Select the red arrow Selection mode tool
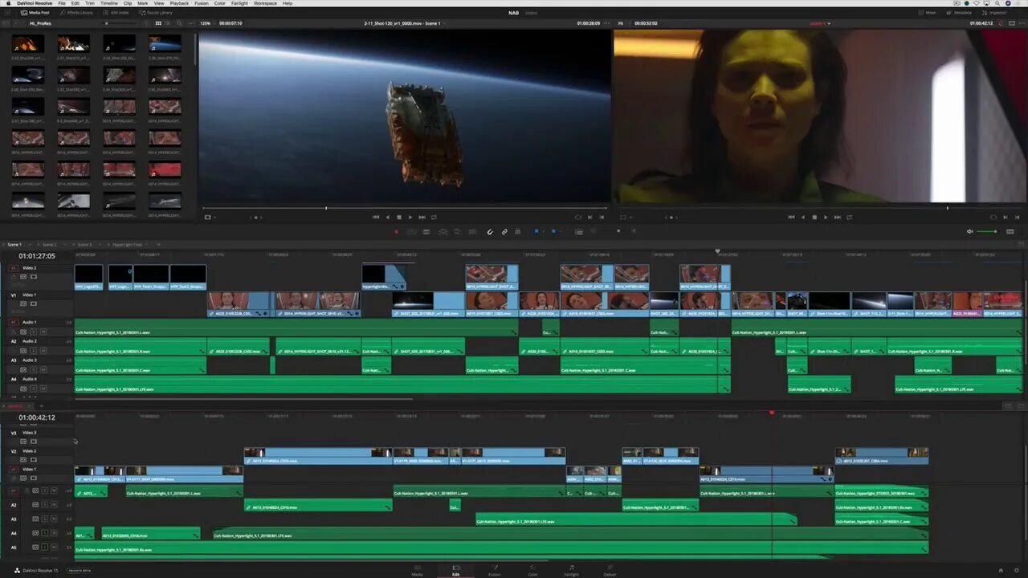Screen dimensions: 1028x578 [x=396, y=231]
